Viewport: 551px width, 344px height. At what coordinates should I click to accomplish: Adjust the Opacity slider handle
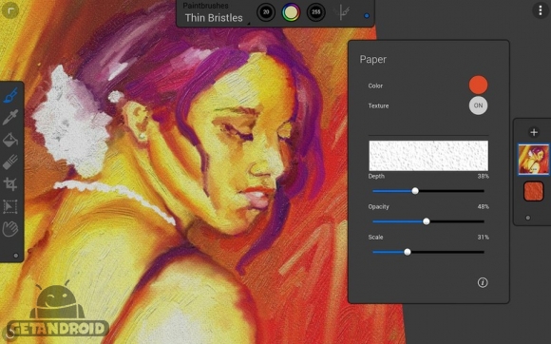point(427,221)
